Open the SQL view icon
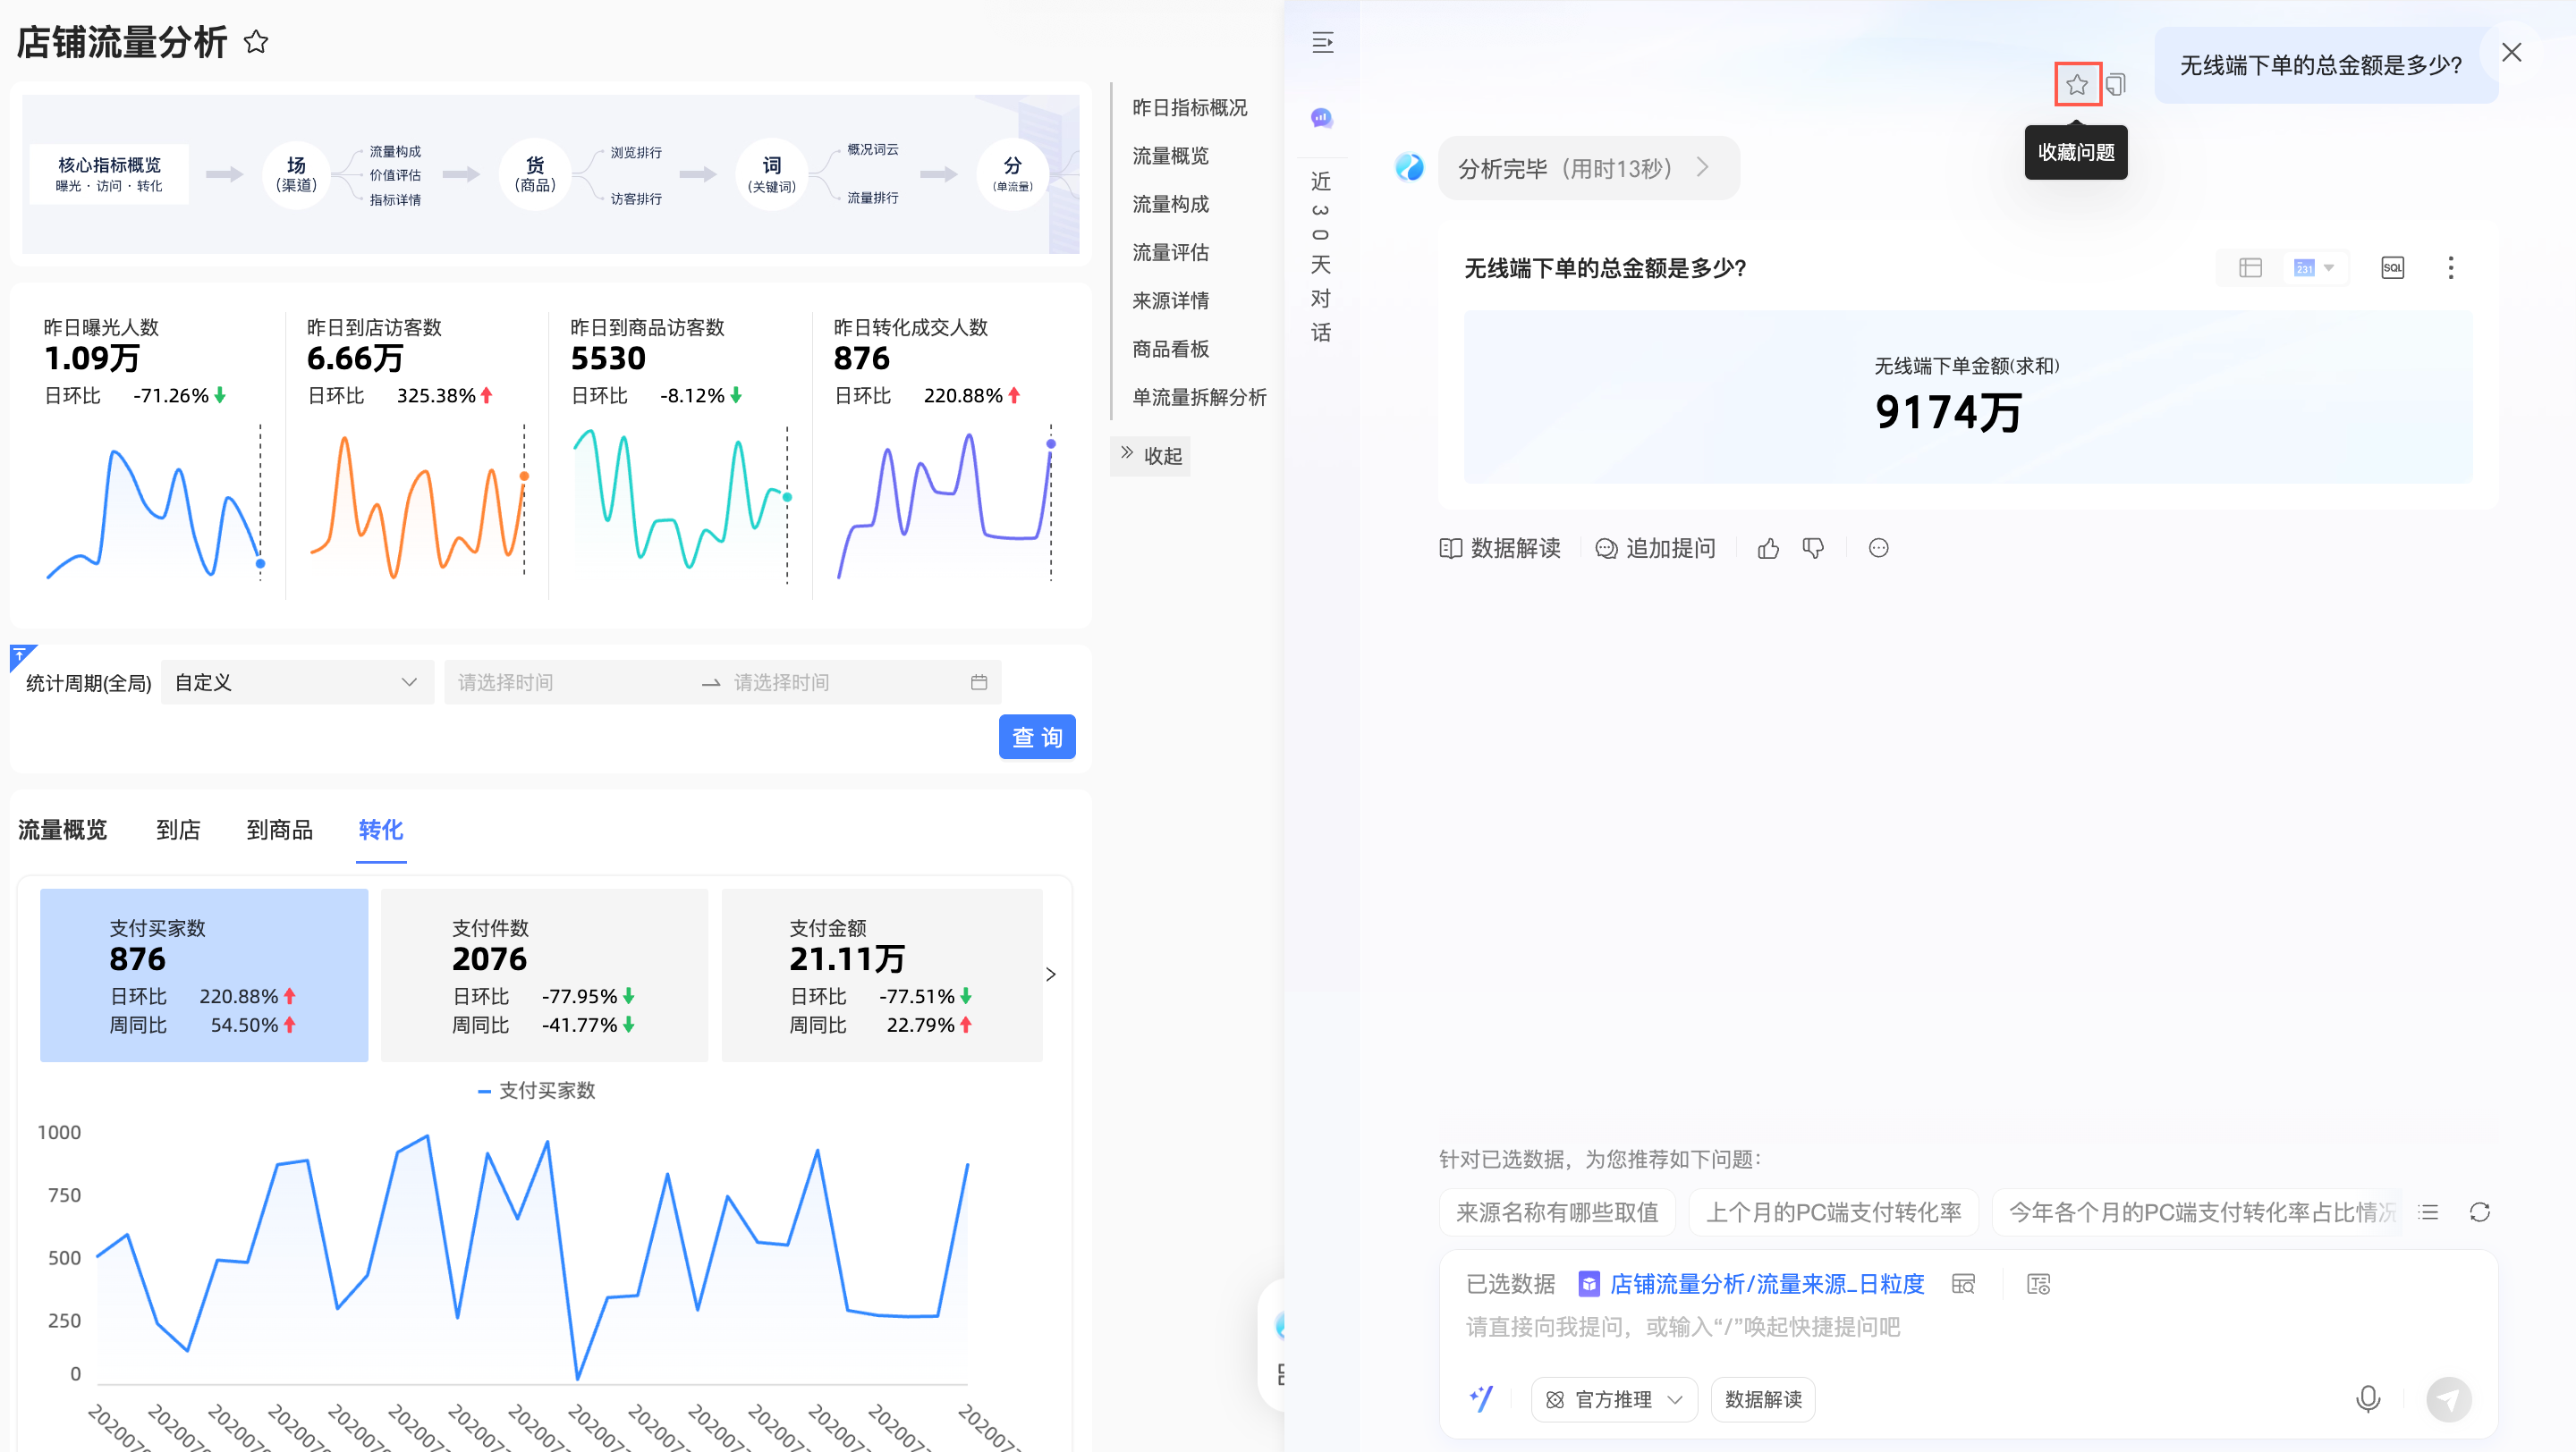The height and width of the screenshot is (1452, 2576). (2392, 268)
